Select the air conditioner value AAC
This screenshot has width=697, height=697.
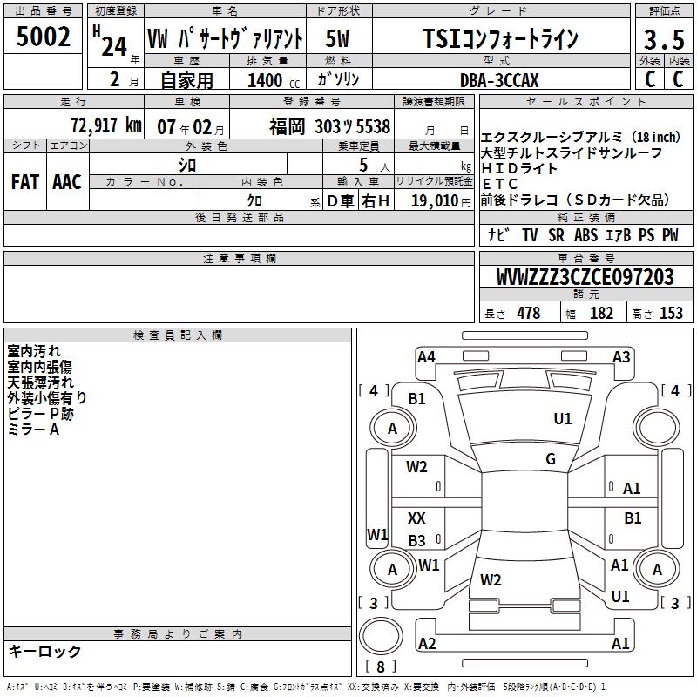(x=67, y=182)
